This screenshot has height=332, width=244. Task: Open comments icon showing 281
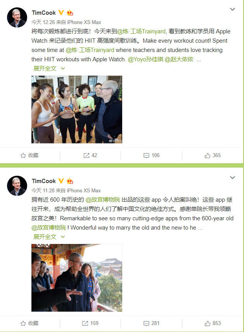pos(146,323)
